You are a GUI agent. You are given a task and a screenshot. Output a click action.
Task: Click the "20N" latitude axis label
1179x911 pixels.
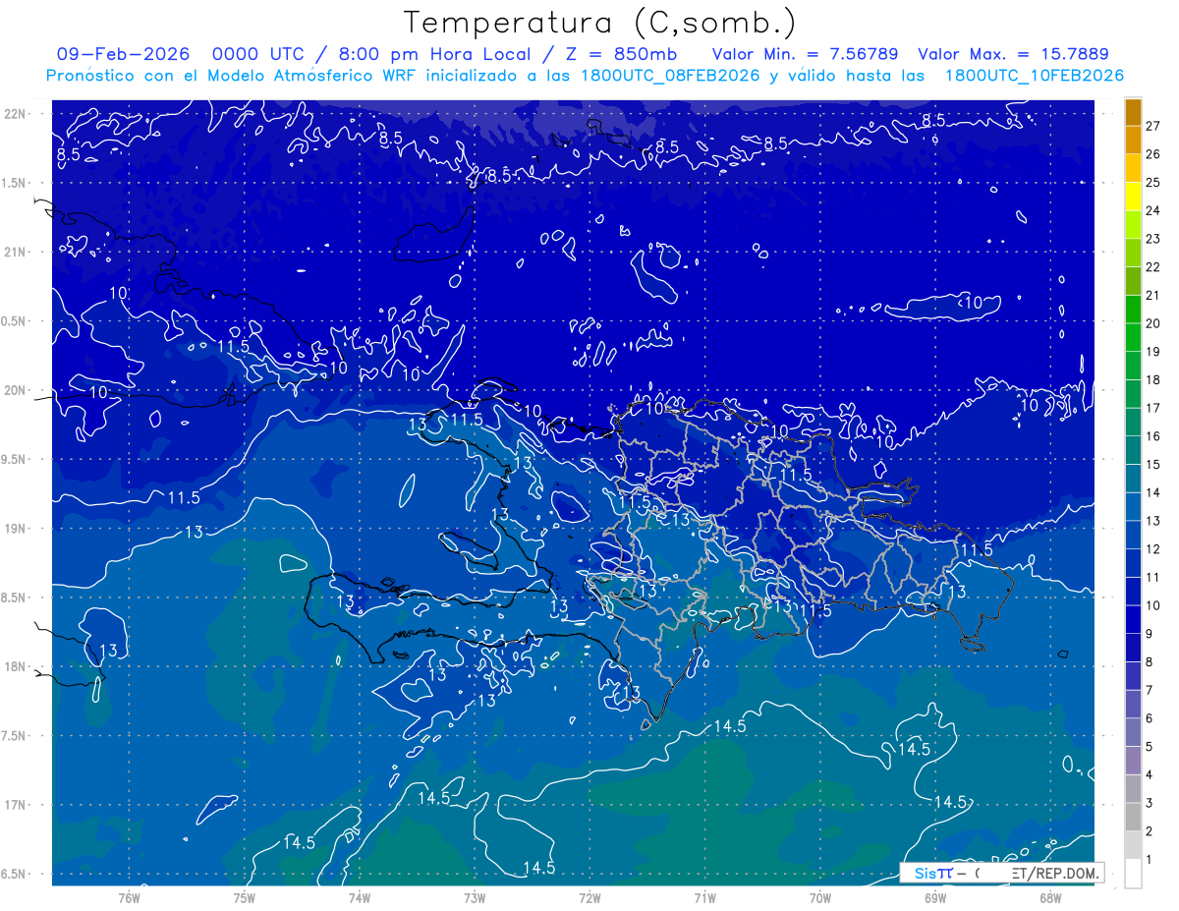tap(16, 390)
